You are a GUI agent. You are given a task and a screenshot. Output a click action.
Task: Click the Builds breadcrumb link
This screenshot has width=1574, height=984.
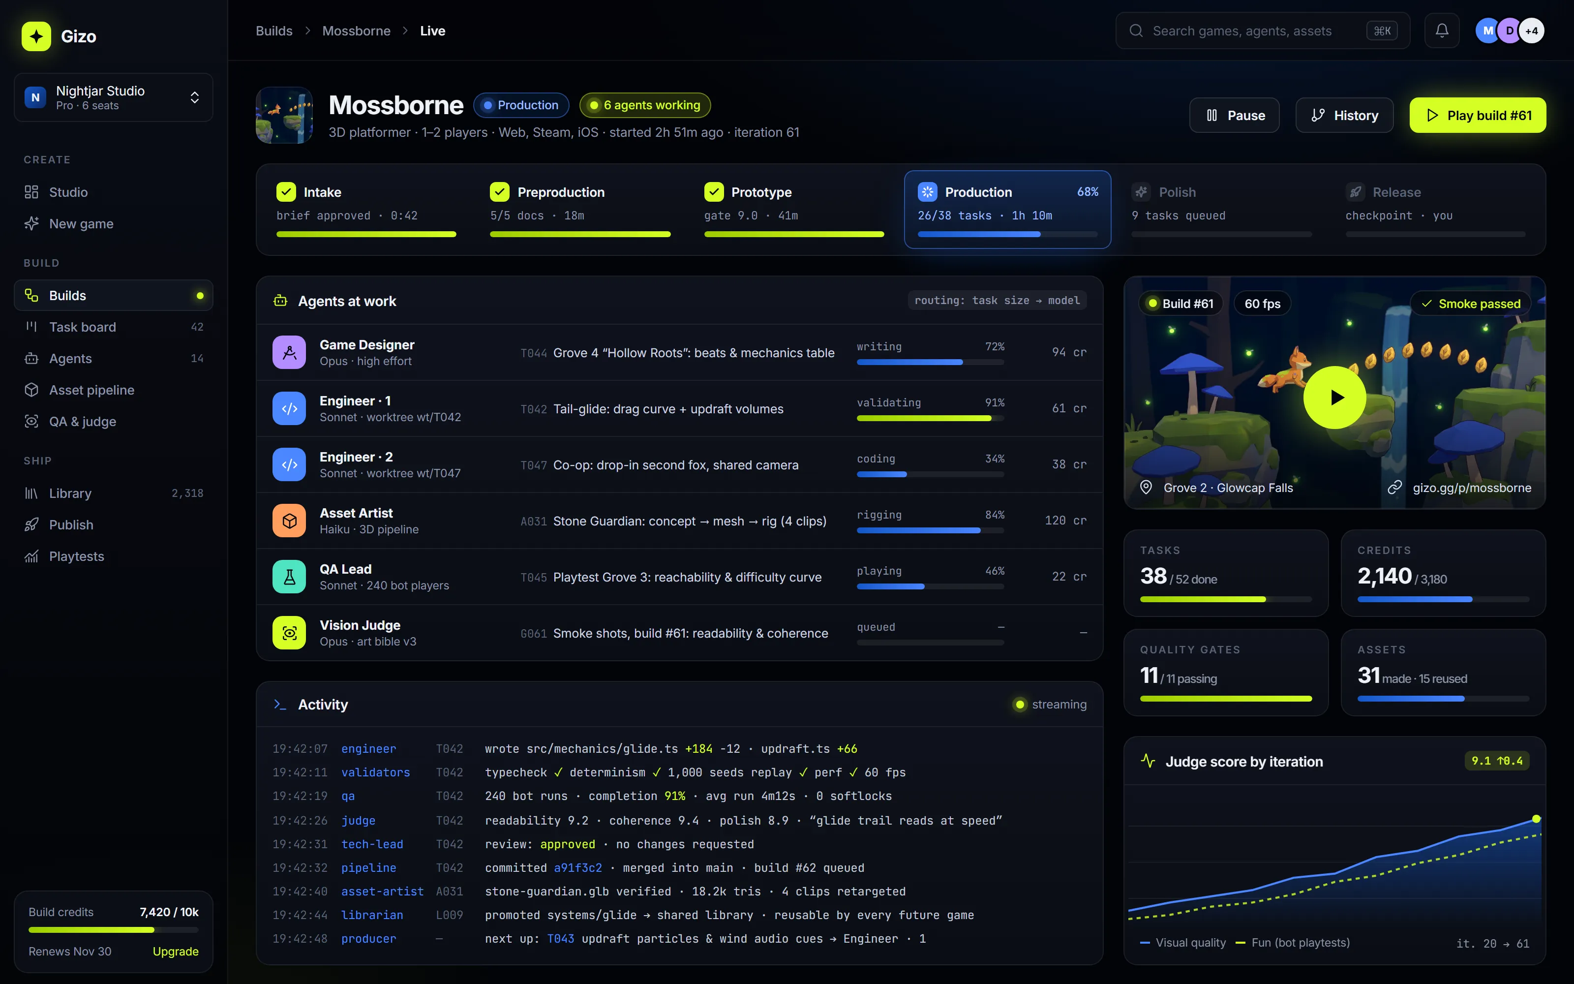274,31
